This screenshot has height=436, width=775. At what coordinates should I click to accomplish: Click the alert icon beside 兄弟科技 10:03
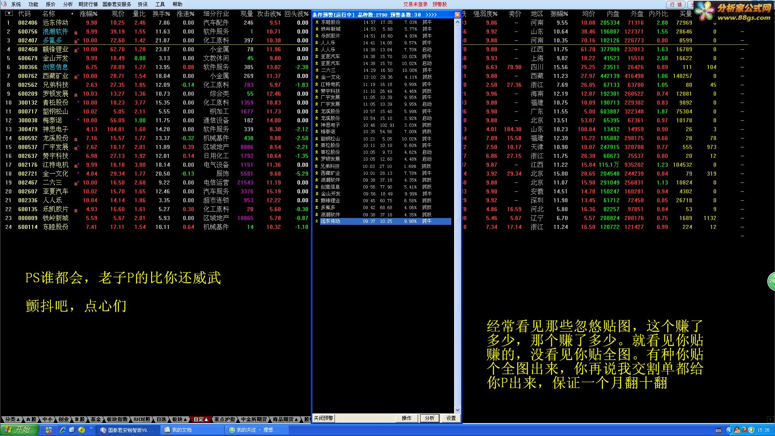(317, 166)
